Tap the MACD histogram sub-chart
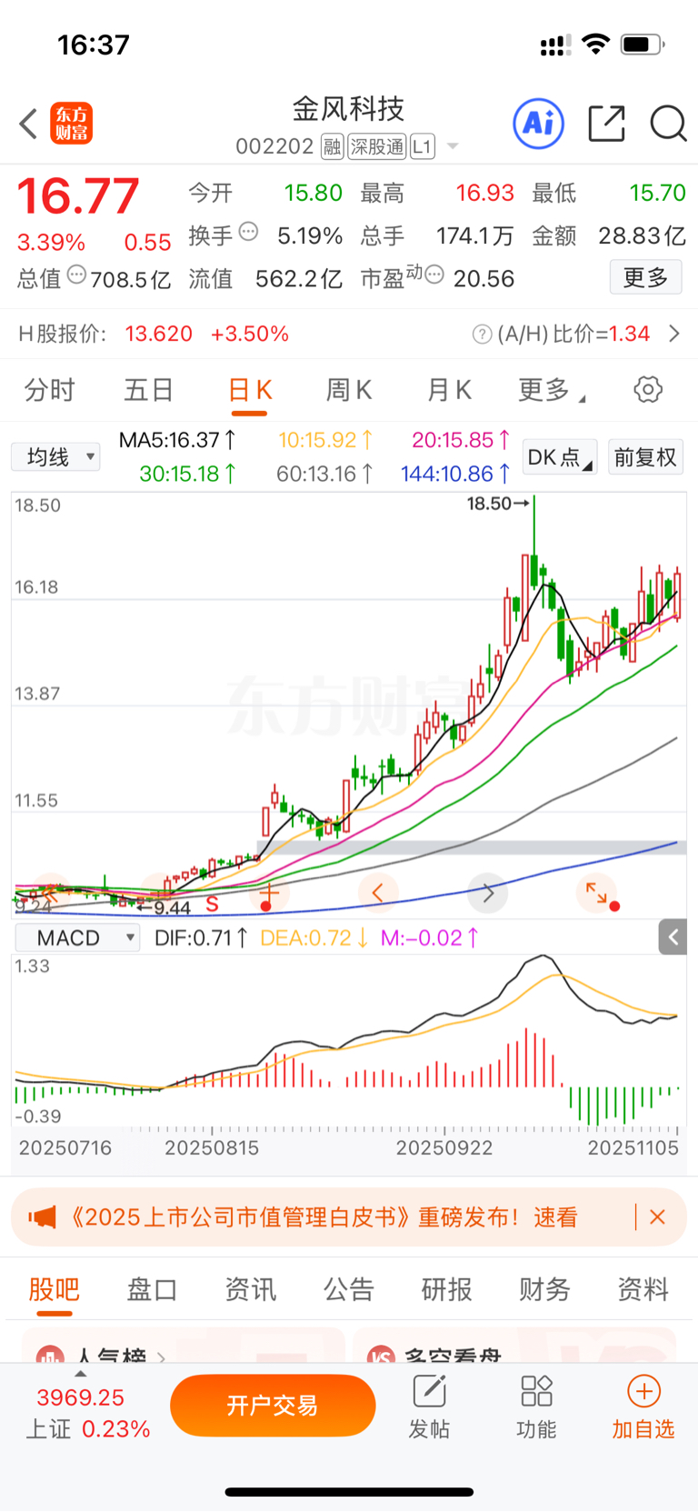This screenshot has height=1512, width=698. 349,1041
